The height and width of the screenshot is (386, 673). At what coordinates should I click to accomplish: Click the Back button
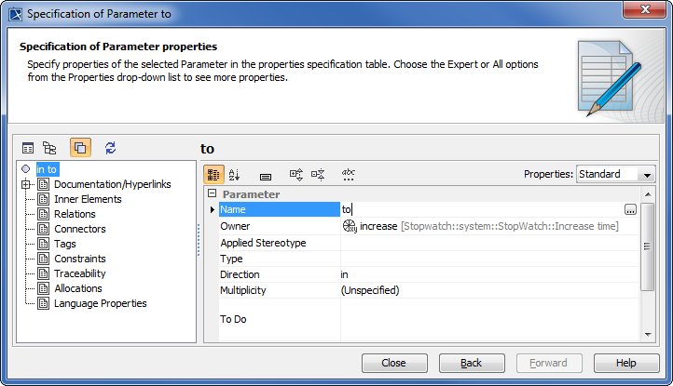point(472,363)
